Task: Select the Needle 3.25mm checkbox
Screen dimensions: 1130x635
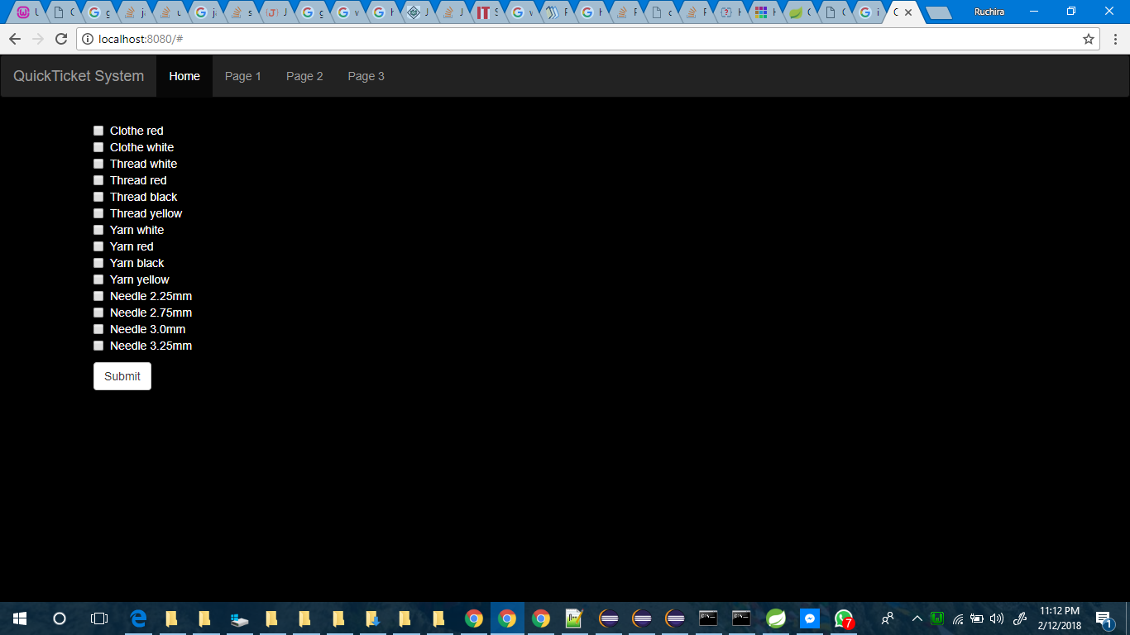Action: click(x=98, y=346)
